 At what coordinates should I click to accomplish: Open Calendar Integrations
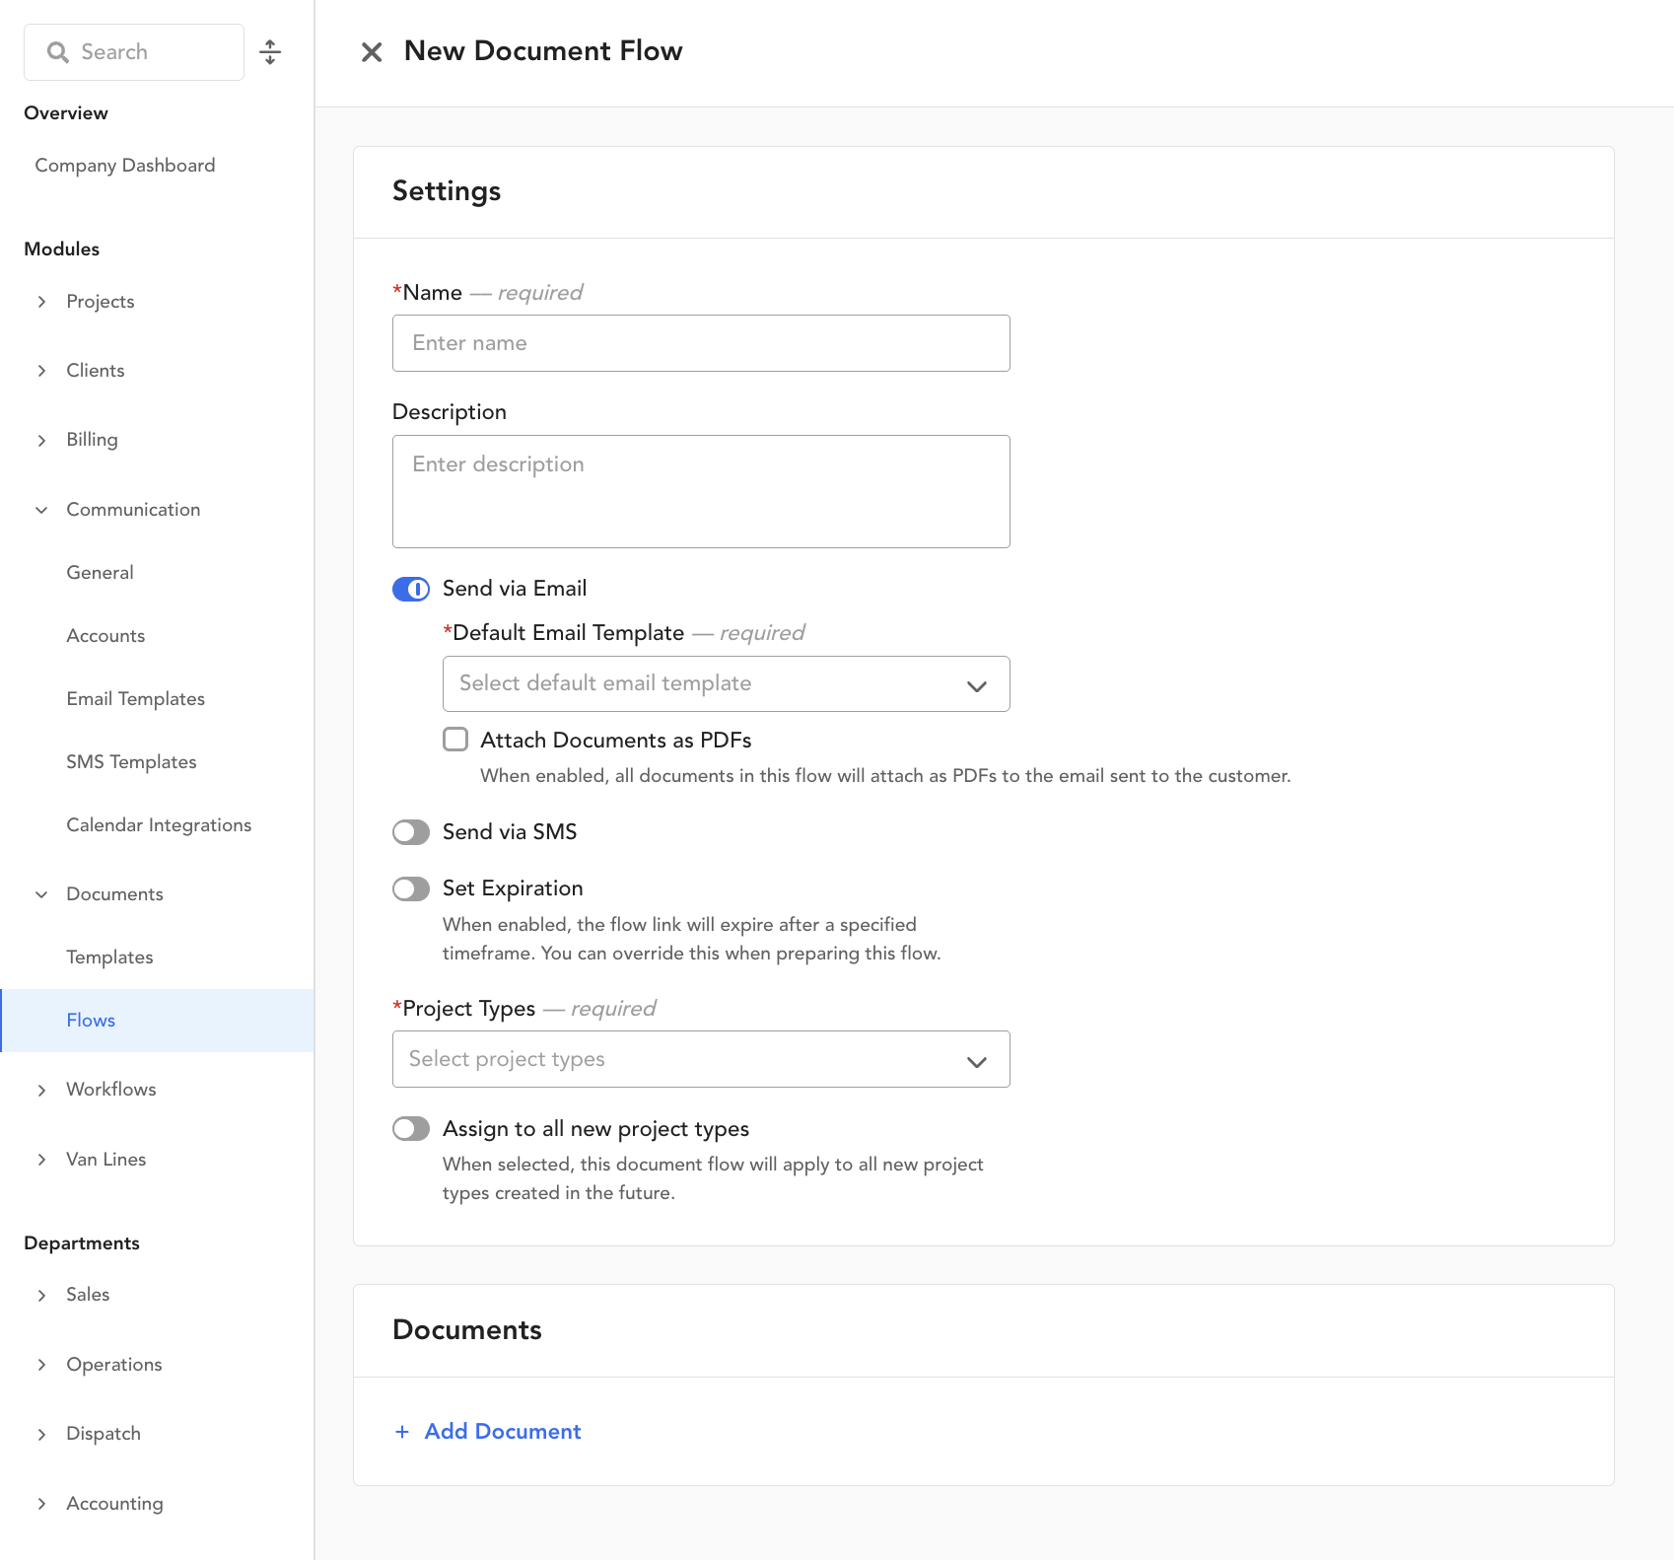pos(159,825)
